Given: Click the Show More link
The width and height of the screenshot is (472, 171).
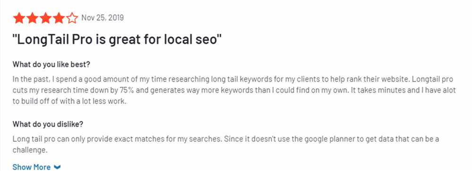Looking at the screenshot, I should 32,167.
